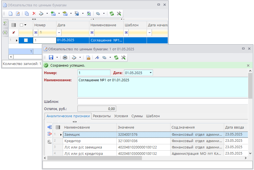Click the Sigma totals icon on the left sidebar

point(5,24)
